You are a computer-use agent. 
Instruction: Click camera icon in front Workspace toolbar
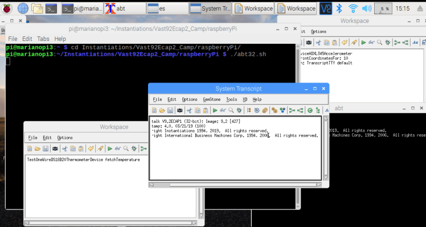[x=55, y=148]
